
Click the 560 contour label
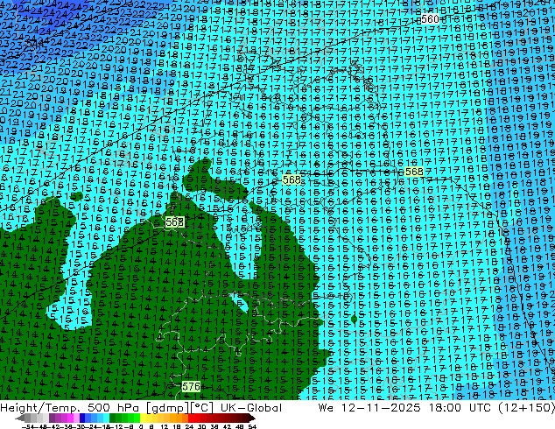tap(430, 18)
